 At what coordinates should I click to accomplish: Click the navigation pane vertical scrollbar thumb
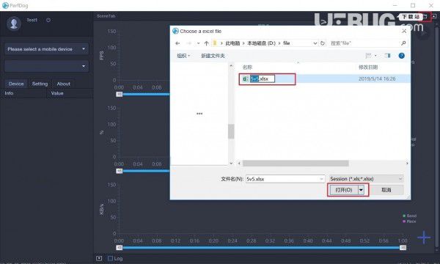231,131
